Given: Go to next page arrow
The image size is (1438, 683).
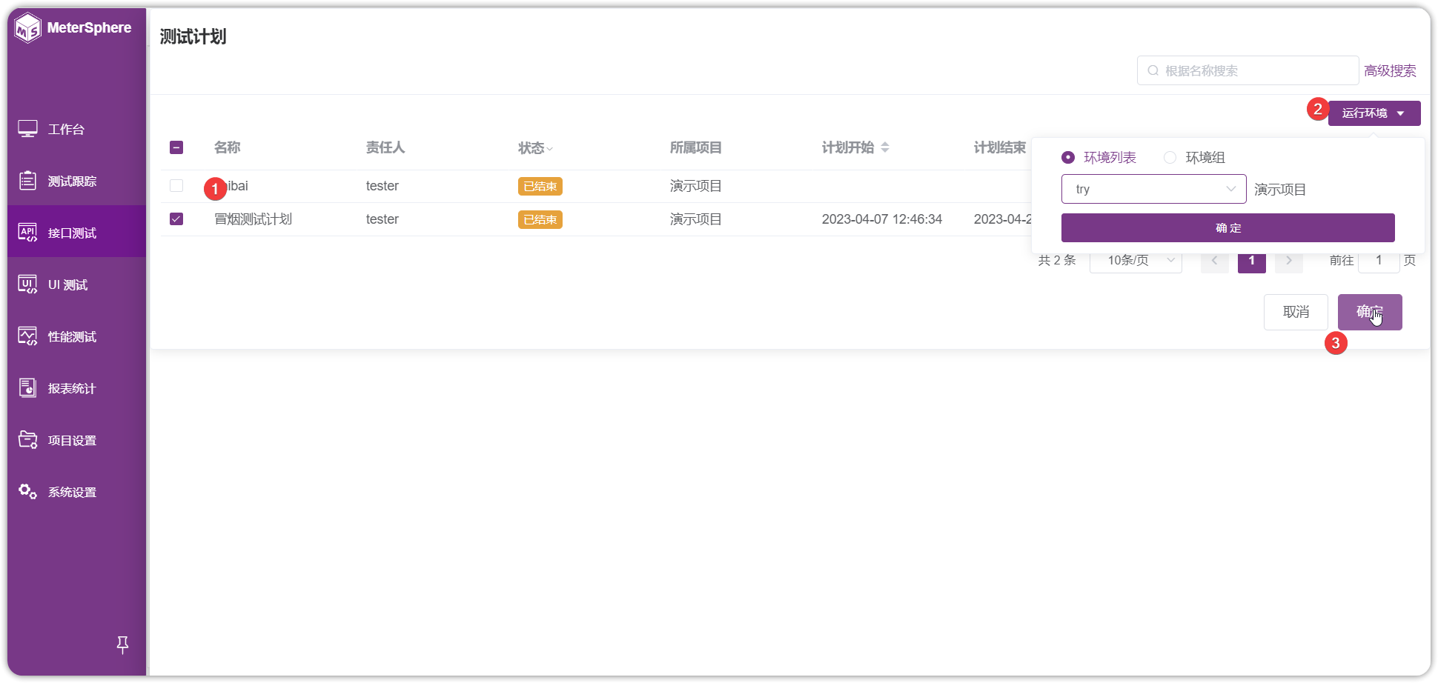Looking at the screenshot, I should tap(1288, 261).
